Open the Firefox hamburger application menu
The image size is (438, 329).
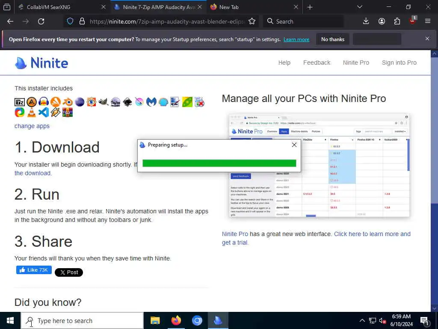(x=428, y=21)
